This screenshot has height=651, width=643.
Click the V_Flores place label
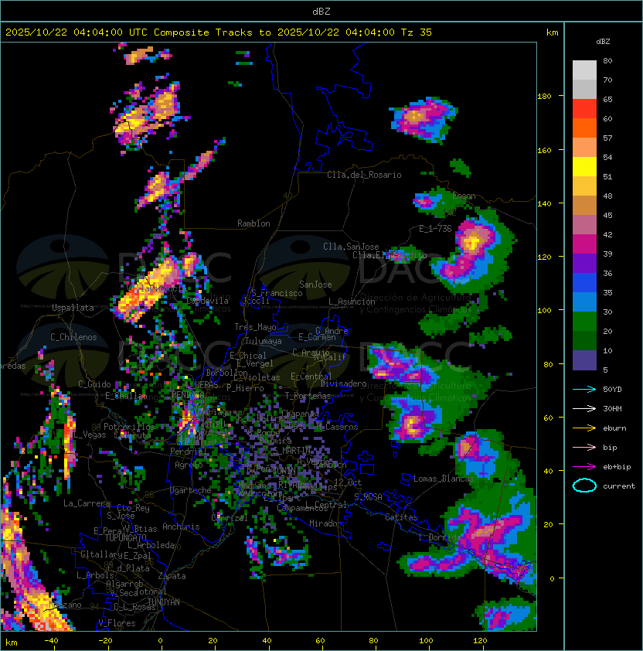click(117, 624)
